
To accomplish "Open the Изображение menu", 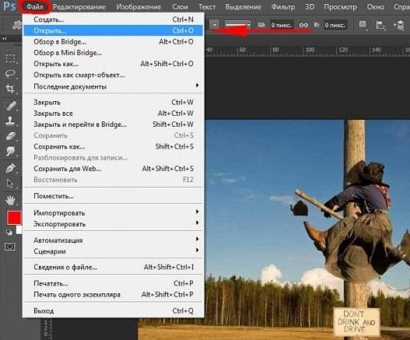I will coord(138,7).
